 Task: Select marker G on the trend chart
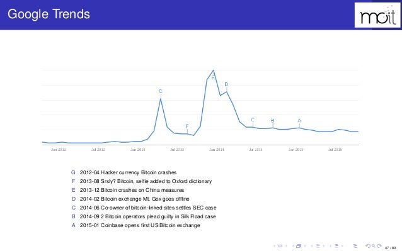[161, 91]
